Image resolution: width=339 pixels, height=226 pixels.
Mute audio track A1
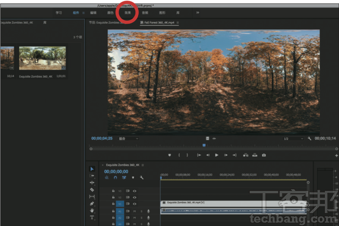[134, 211]
